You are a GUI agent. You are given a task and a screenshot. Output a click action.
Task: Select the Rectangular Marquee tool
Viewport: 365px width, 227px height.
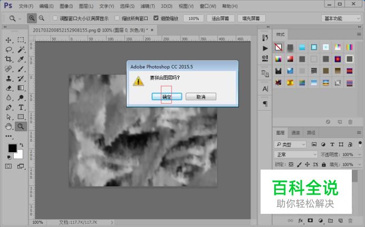click(21, 40)
